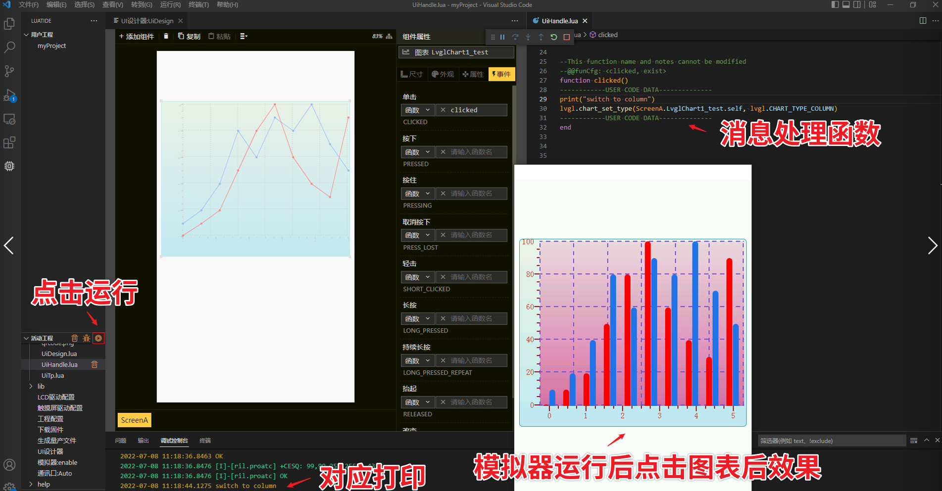Delete UiHandle.lua with its trash icon
Viewport: 942px width, 491px height.
tap(95, 364)
